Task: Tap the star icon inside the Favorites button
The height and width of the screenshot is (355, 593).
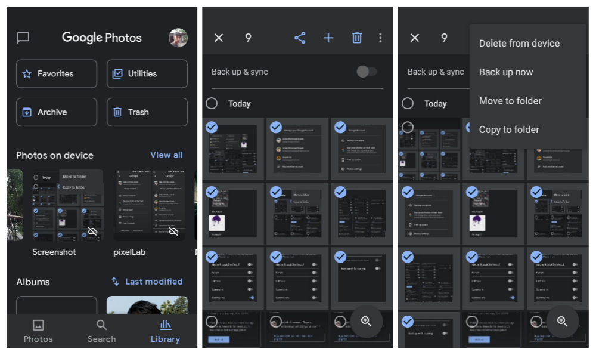Action: point(27,74)
